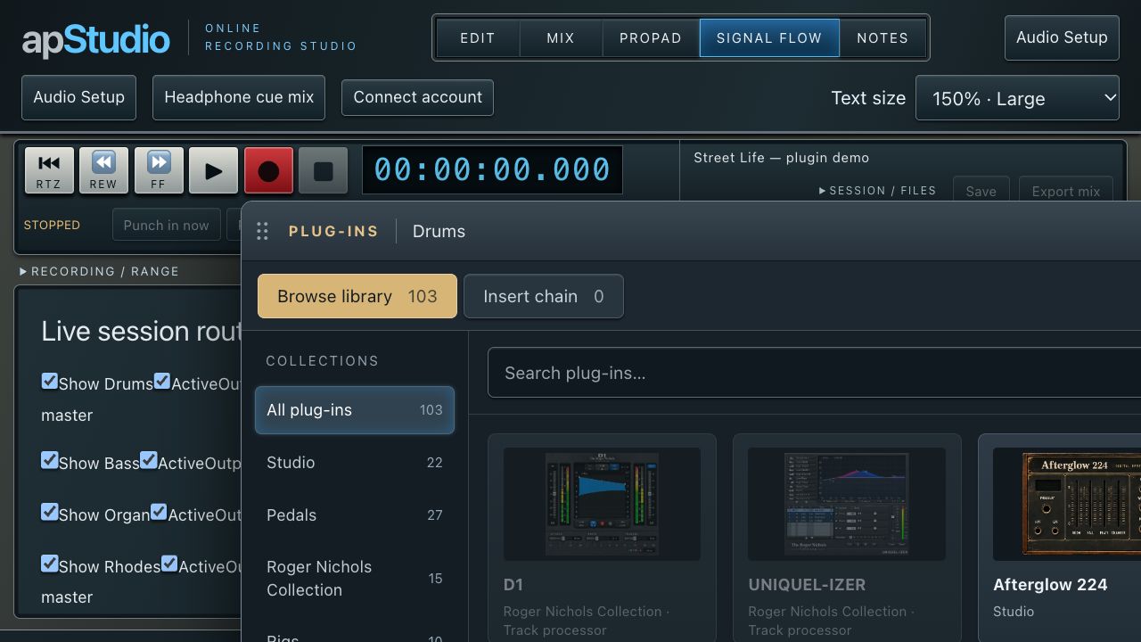Toggle the Active checkbox next to Show Rhodes

169,564
